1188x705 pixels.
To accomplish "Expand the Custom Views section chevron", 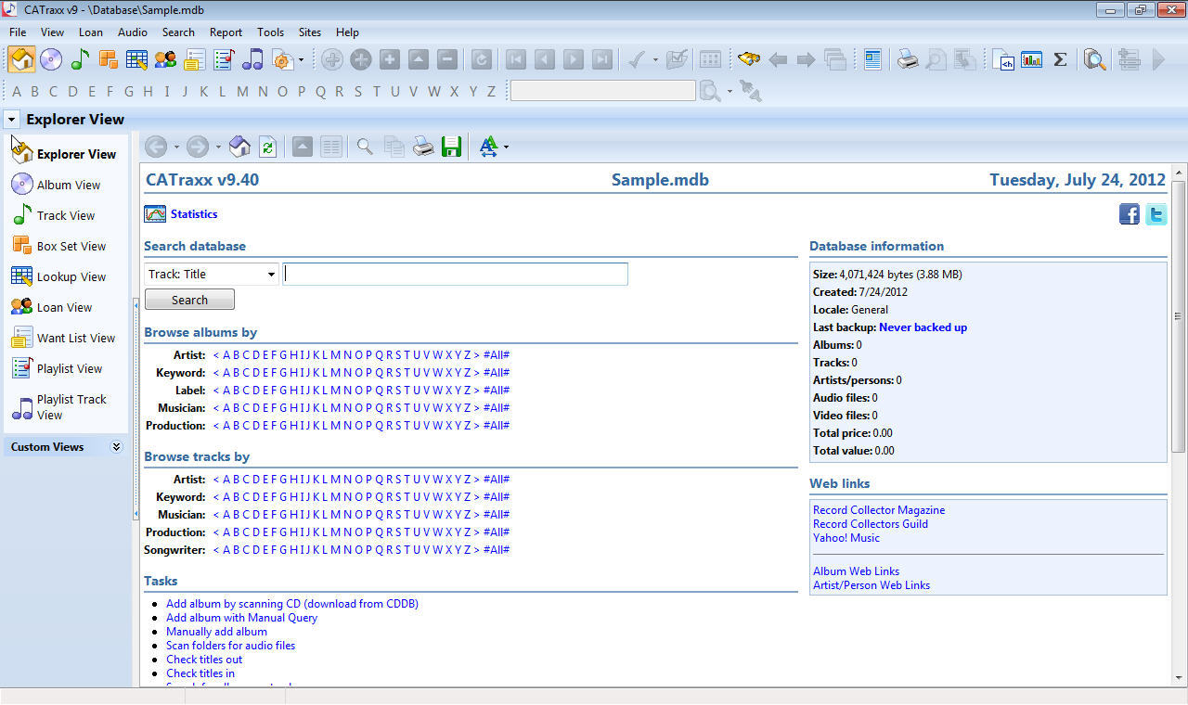I will [x=116, y=447].
